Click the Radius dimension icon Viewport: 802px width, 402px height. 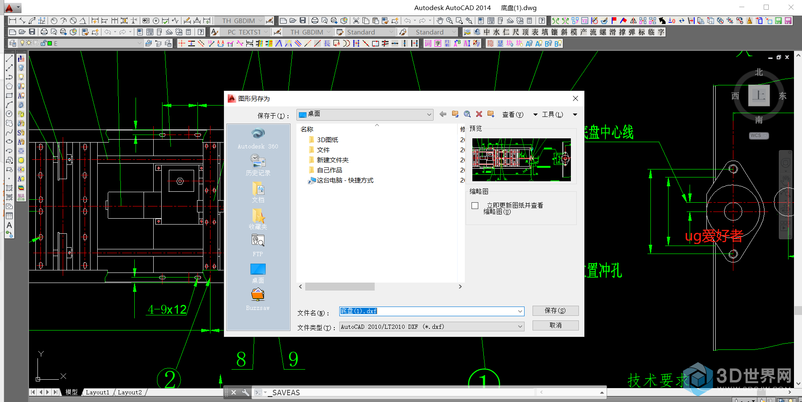54,21
